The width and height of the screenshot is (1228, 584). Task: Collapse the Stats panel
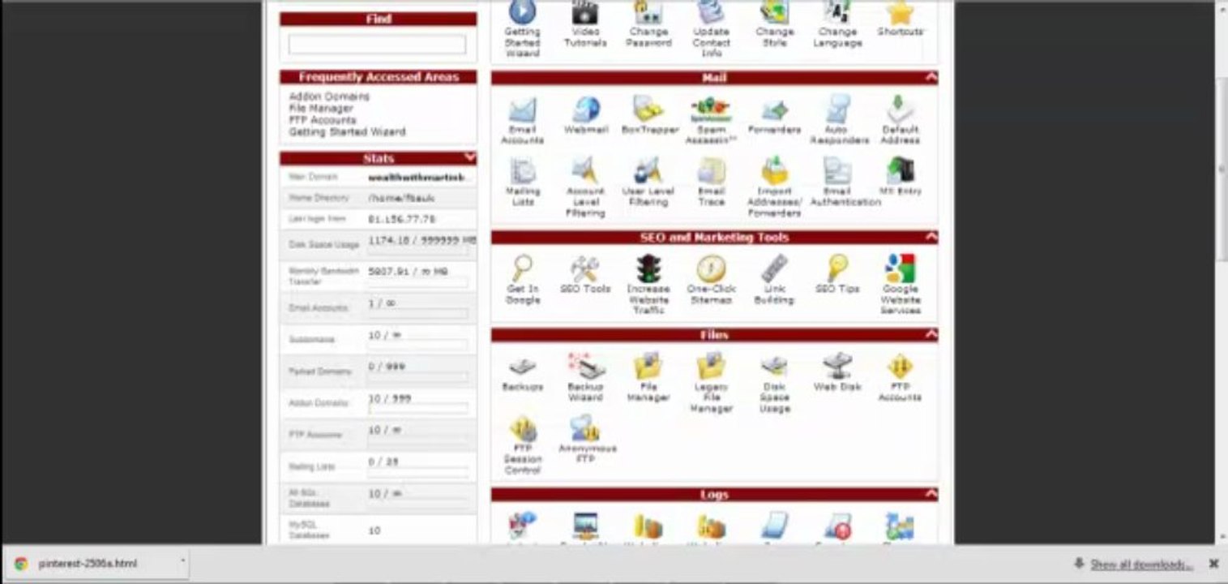(x=469, y=157)
